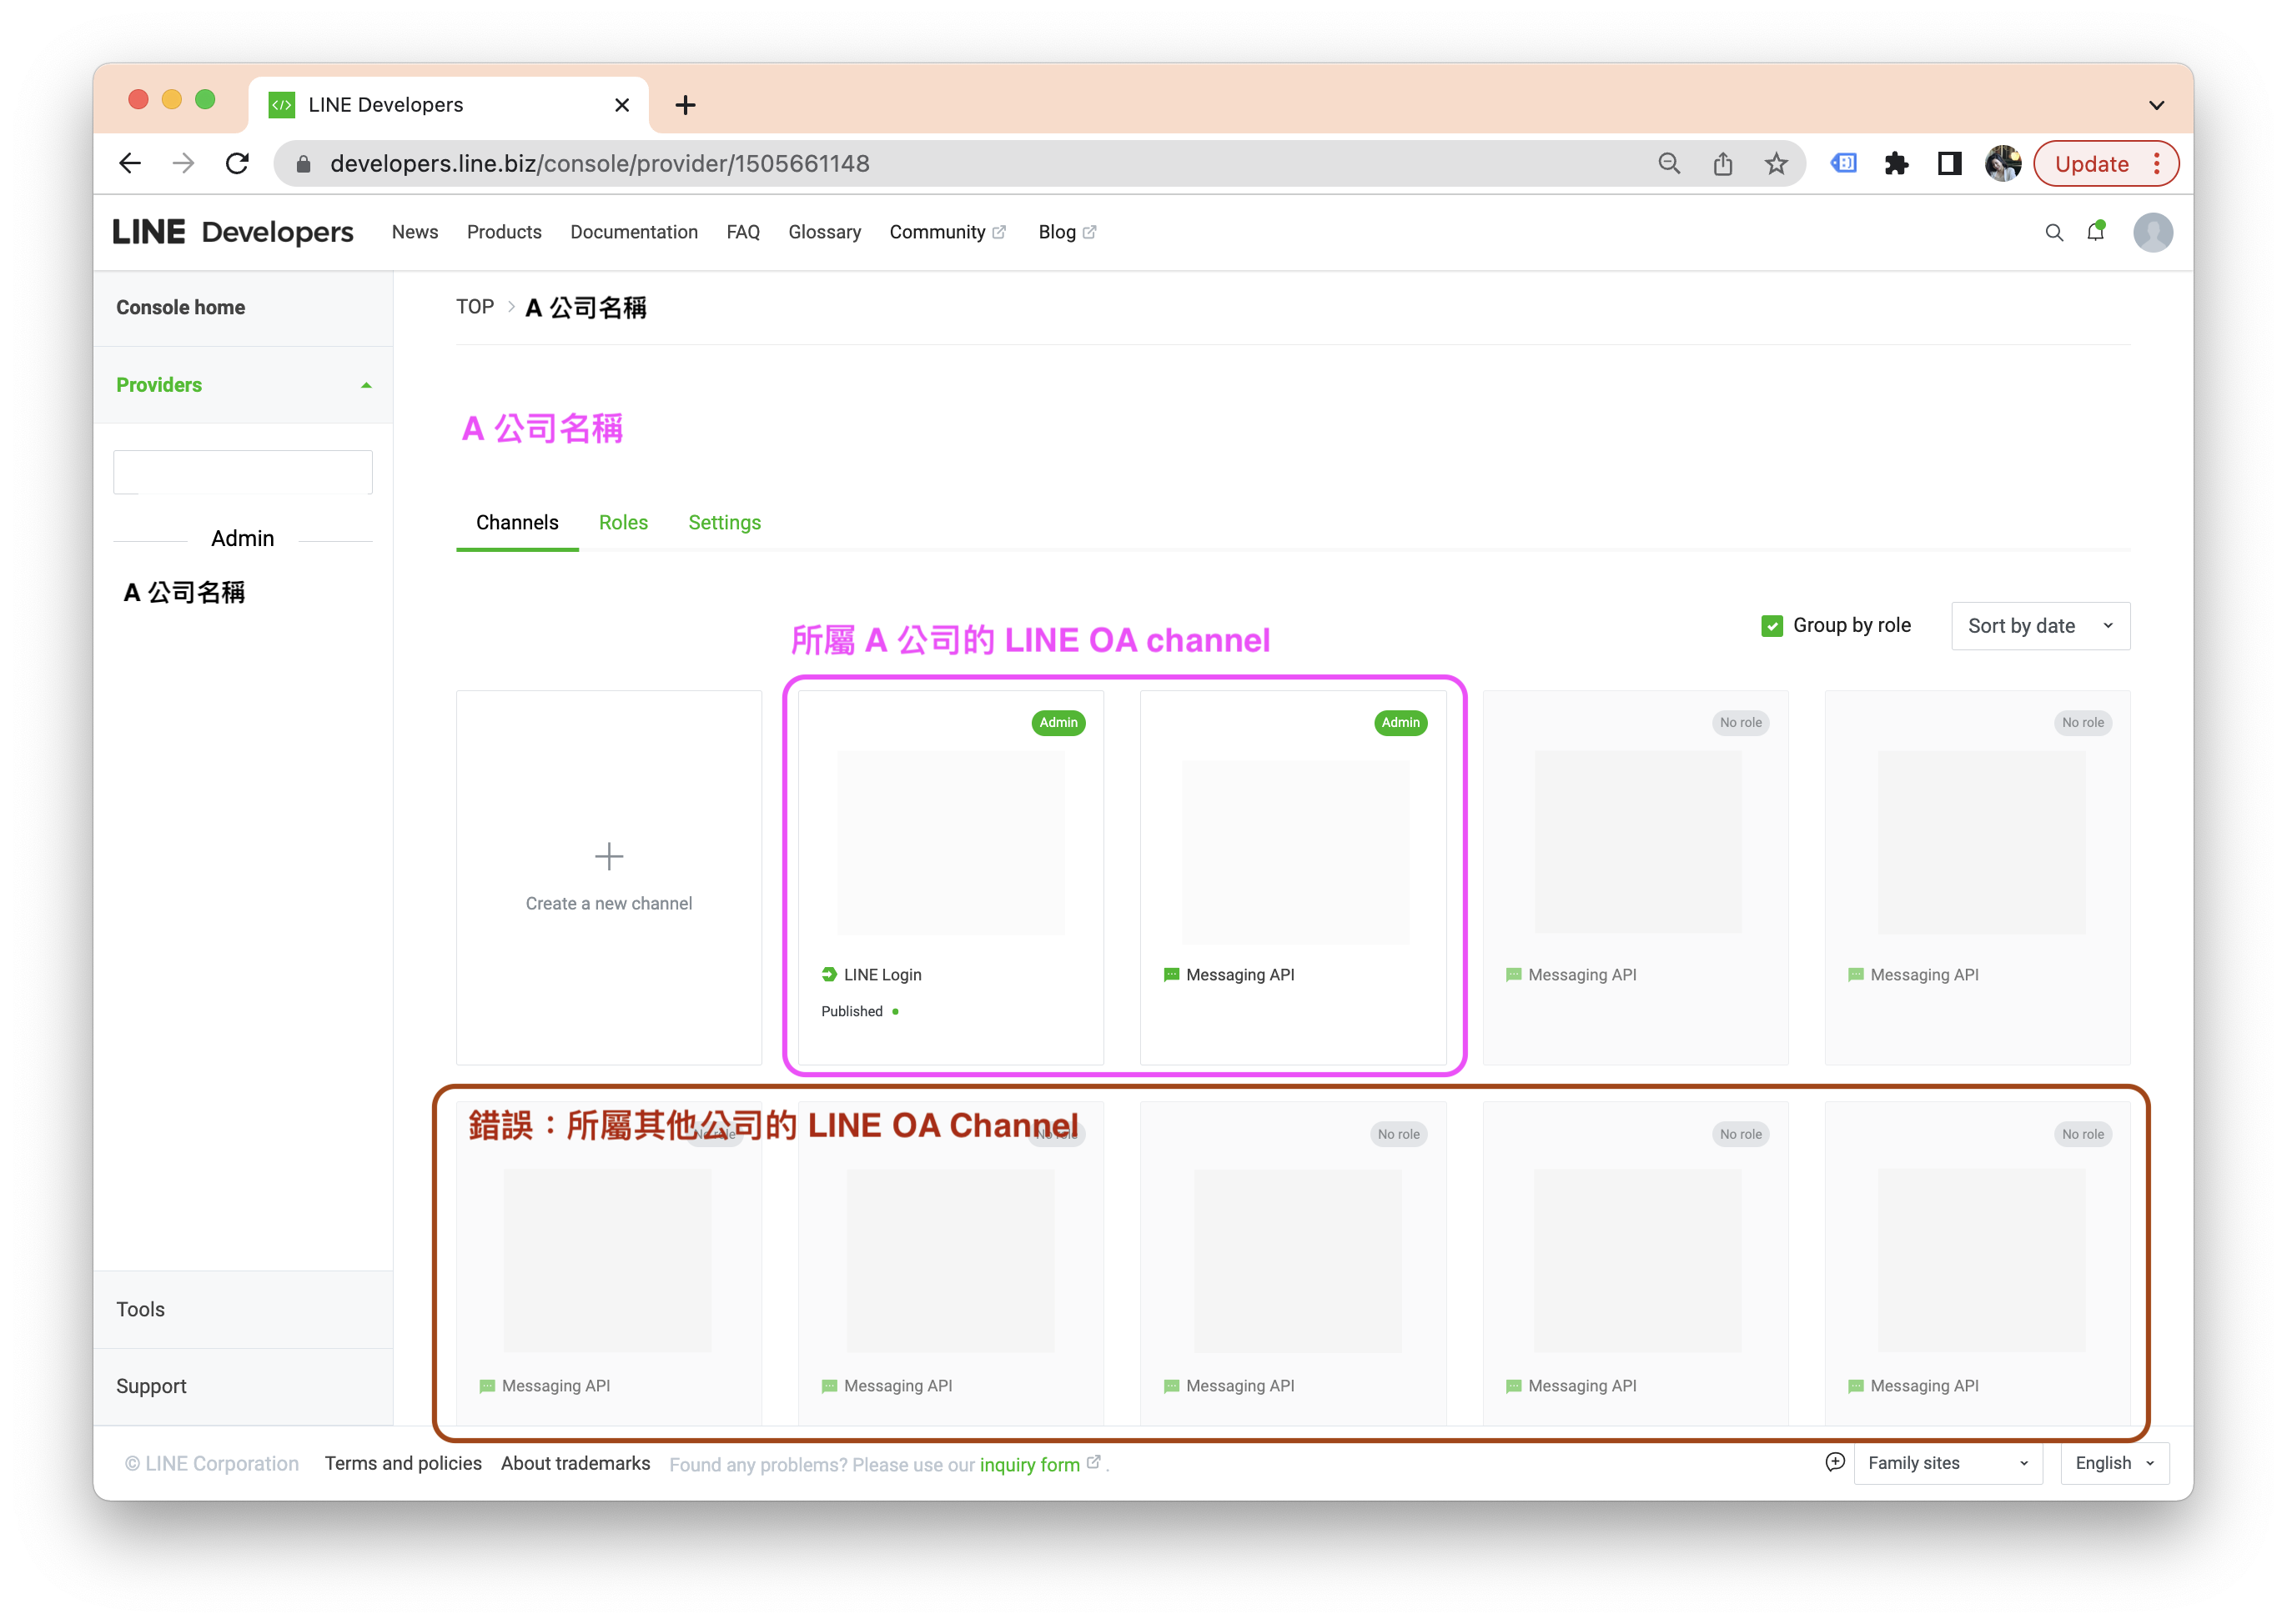Switch to the Settings tab
This screenshot has height=1624, width=2287.
pos(724,522)
